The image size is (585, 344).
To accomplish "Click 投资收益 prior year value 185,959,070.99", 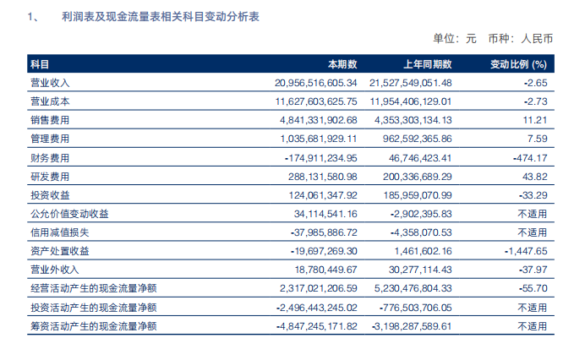I will pos(418,195).
